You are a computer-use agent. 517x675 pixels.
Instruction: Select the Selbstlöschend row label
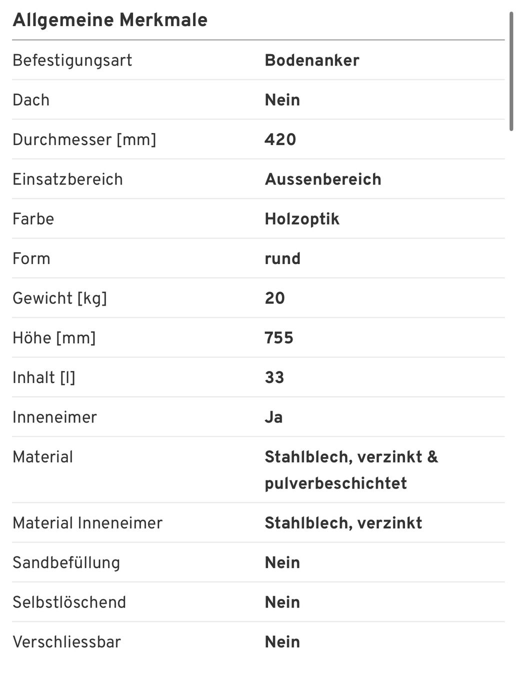click(69, 602)
